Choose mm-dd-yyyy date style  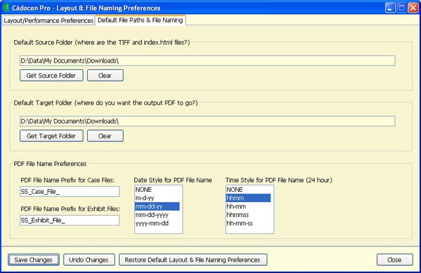coord(152,215)
